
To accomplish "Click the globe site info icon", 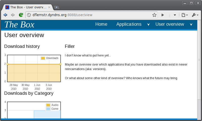I will tap(29, 15).
